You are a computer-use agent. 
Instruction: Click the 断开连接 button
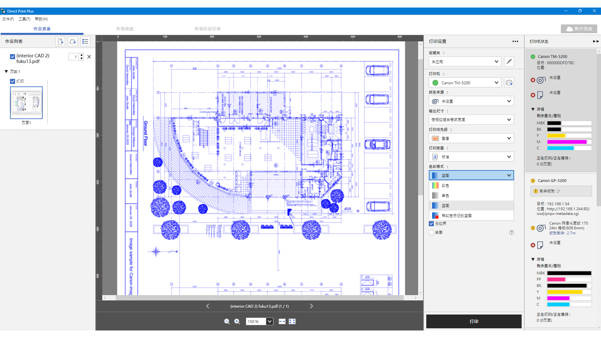pos(579,29)
